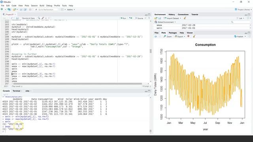The width and height of the screenshot is (253, 142).
Task: Switch to the Files tab
Action: 157,33
